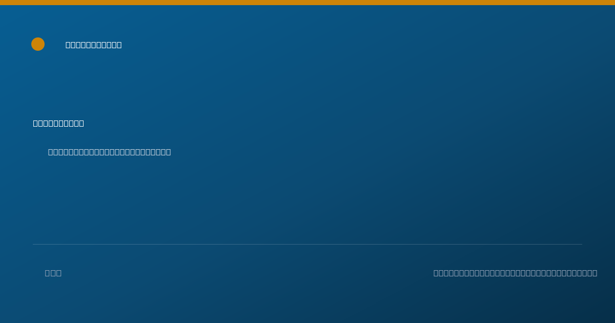Screen dimensions: 615x323
Task: Click the thin horizontal divider line
Action: (x=307, y=244)
